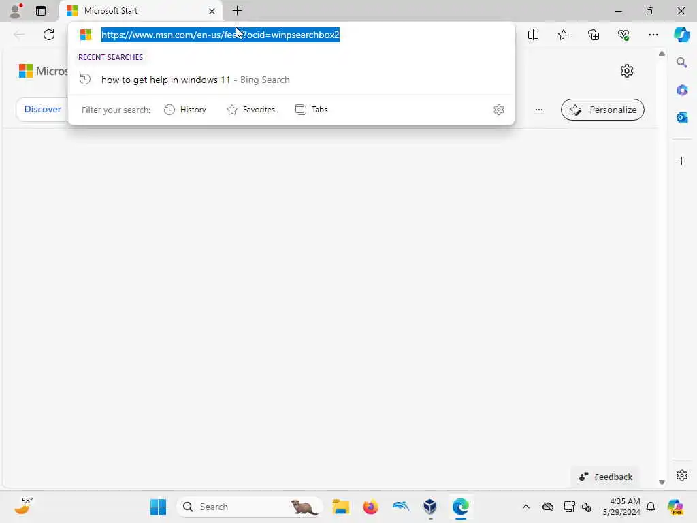Open the muted volume tray icon
This screenshot has height=523, width=697.
click(587, 507)
